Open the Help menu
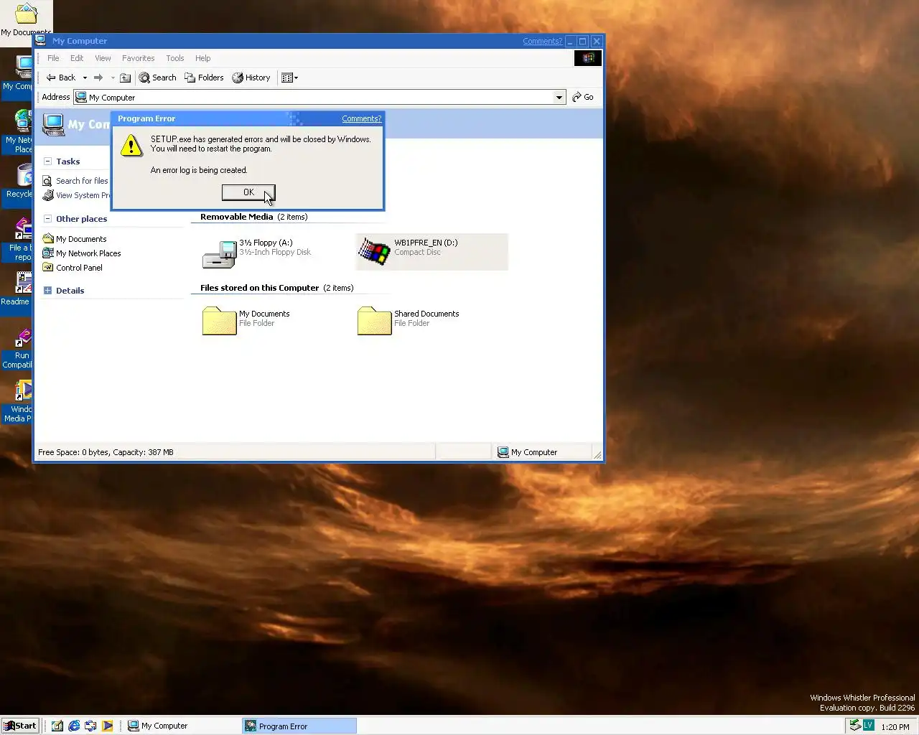The image size is (919, 735). [203, 58]
